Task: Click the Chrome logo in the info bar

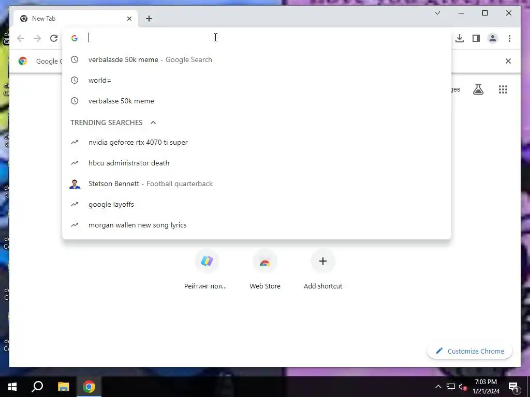Action: (23, 61)
